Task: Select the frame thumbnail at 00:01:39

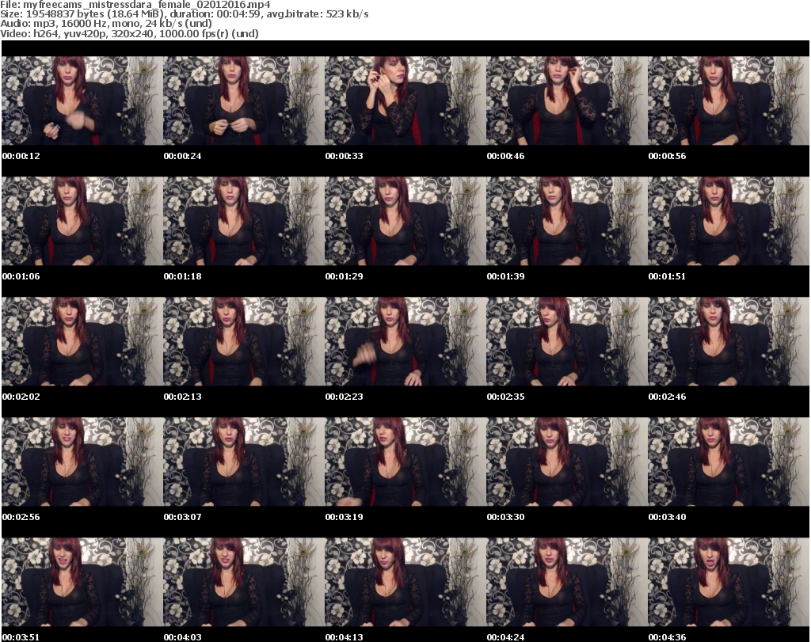Action: pyautogui.click(x=567, y=221)
